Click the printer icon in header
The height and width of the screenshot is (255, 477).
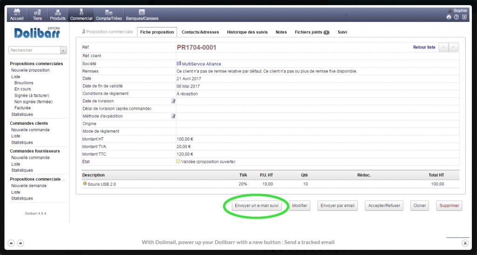pyautogui.click(x=449, y=17)
